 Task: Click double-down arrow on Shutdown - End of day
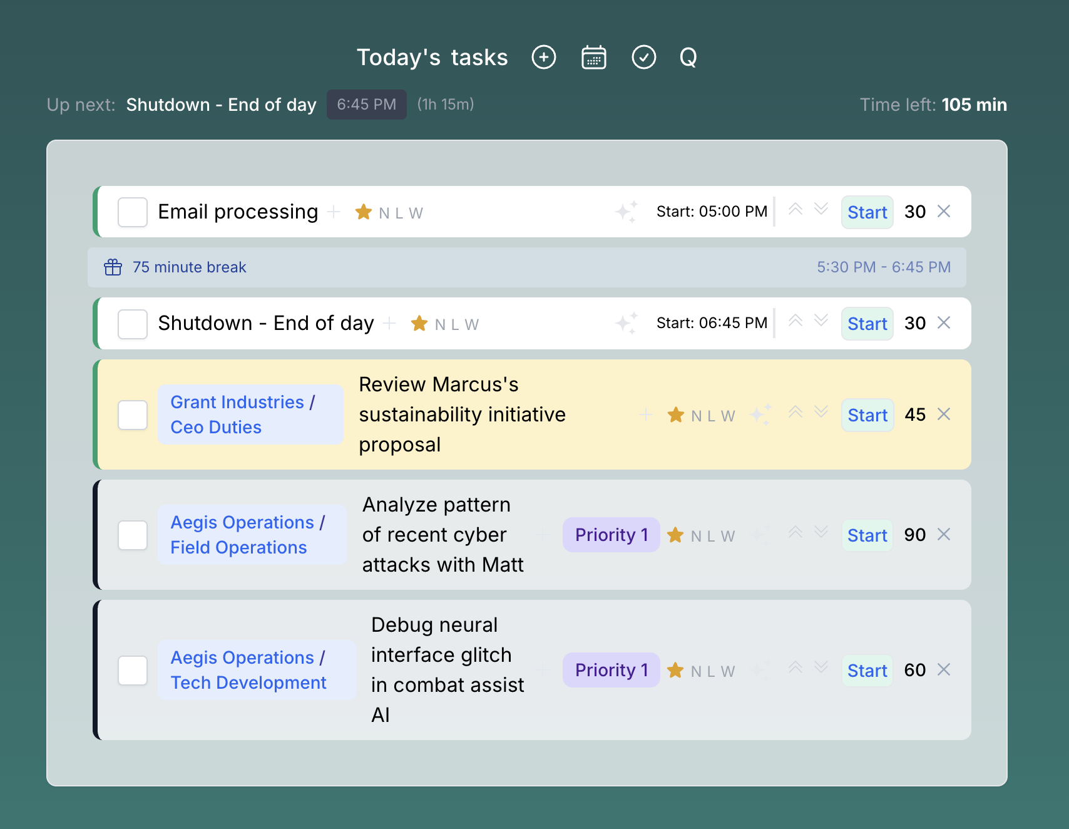click(821, 321)
